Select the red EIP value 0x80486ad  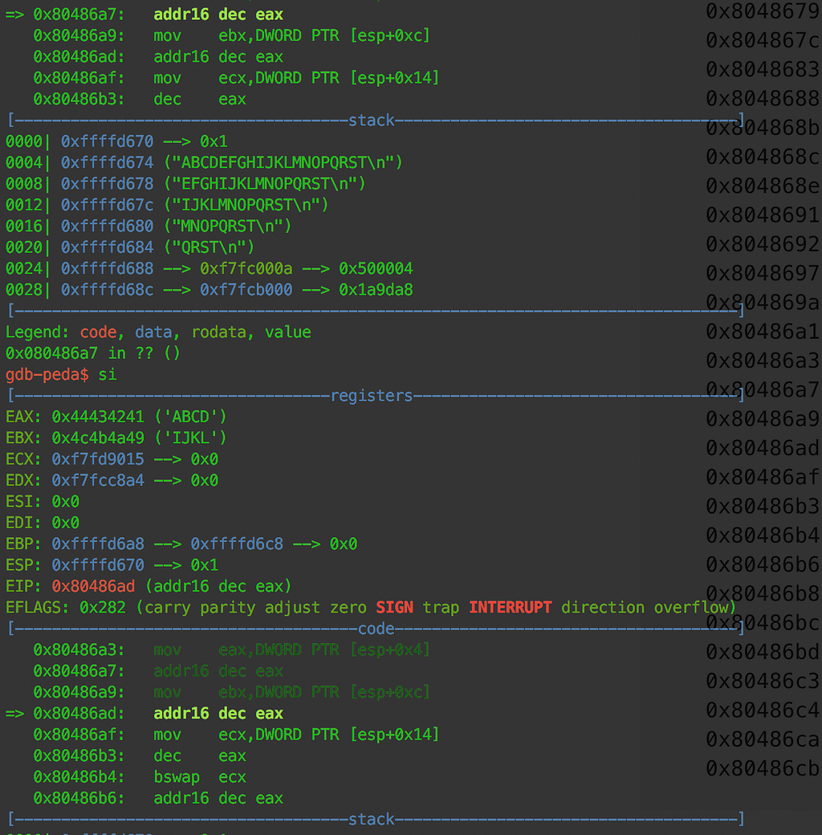pyautogui.click(x=93, y=586)
